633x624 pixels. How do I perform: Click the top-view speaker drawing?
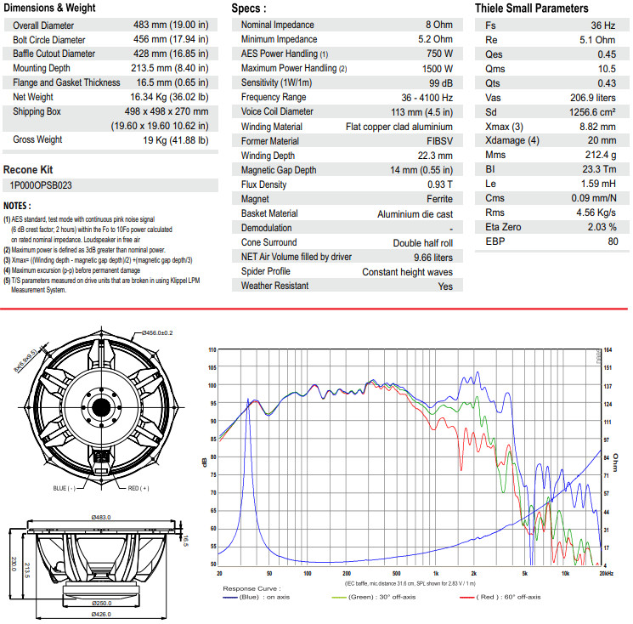pos(101,407)
